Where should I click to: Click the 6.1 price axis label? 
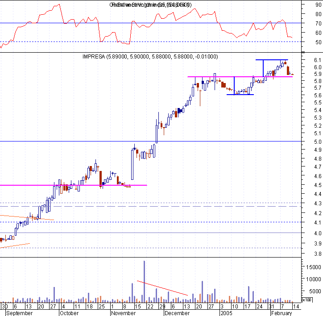coord(318,60)
